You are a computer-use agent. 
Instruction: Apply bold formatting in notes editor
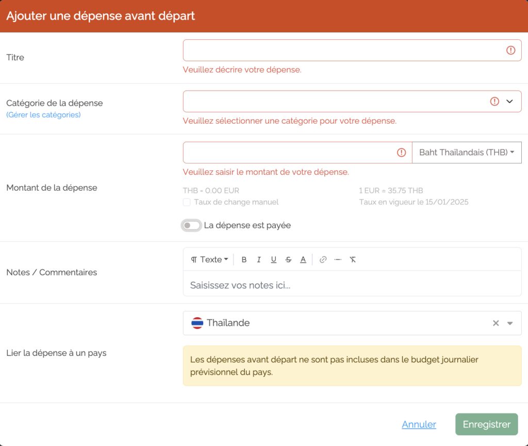(244, 259)
